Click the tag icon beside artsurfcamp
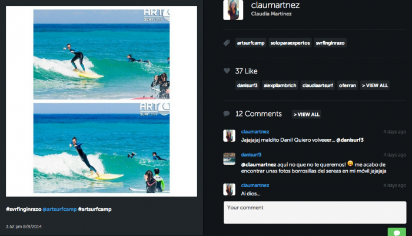Screen dimensions: 412x236 tap(227, 43)
